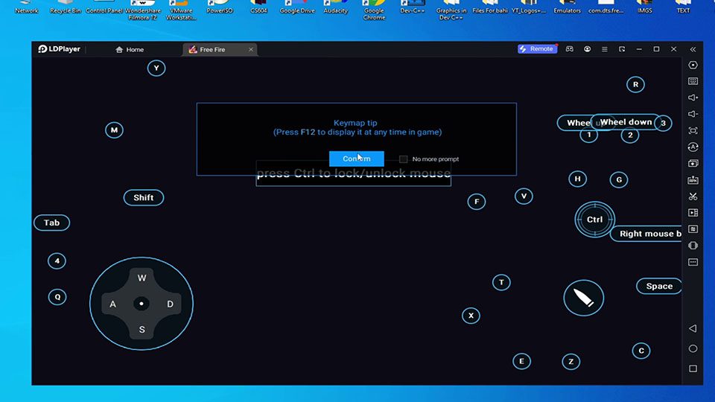Open multi-instance manager sidebar icon
The image size is (715, 402).
[693, 163]
